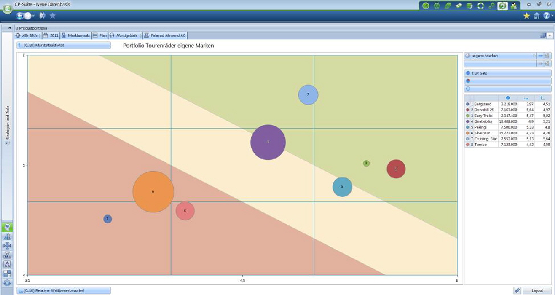Open the green leaf-shaped module icon
The height and width of the screenshot is (295, 555).
coord(448,6)
